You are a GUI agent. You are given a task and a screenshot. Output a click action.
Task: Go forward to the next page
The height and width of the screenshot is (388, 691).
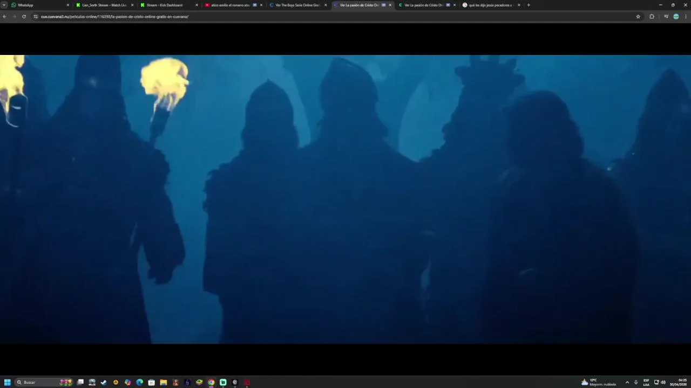click(x=14, y=17)
